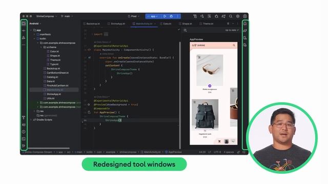Open the Running Devices icon
328x184 pixels.
tap(245, 45)
